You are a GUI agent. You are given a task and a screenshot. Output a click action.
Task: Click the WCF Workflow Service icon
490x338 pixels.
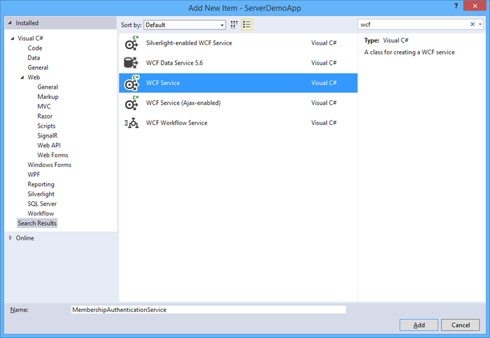[131, 123]
